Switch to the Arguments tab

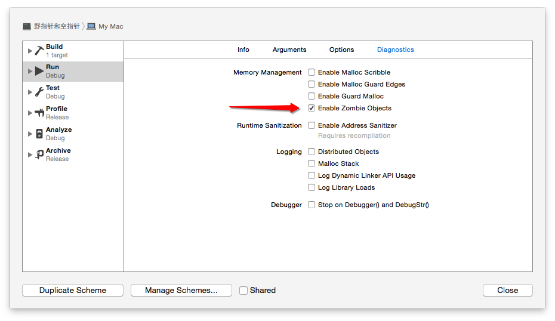coord(289,50)
